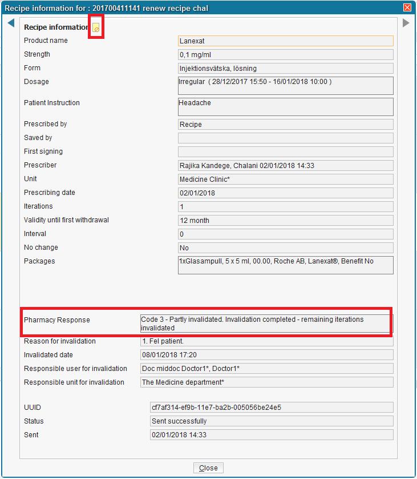
Task: Click the UUID field value
Action: pos(272,407)
